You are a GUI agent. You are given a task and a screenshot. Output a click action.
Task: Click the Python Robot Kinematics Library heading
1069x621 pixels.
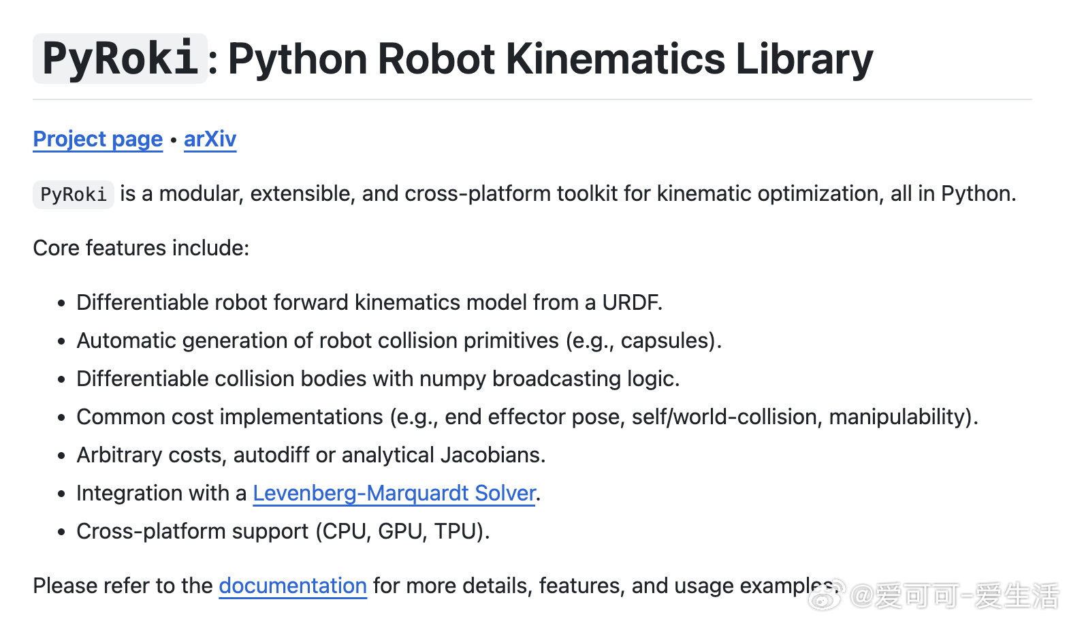(550, 59)
